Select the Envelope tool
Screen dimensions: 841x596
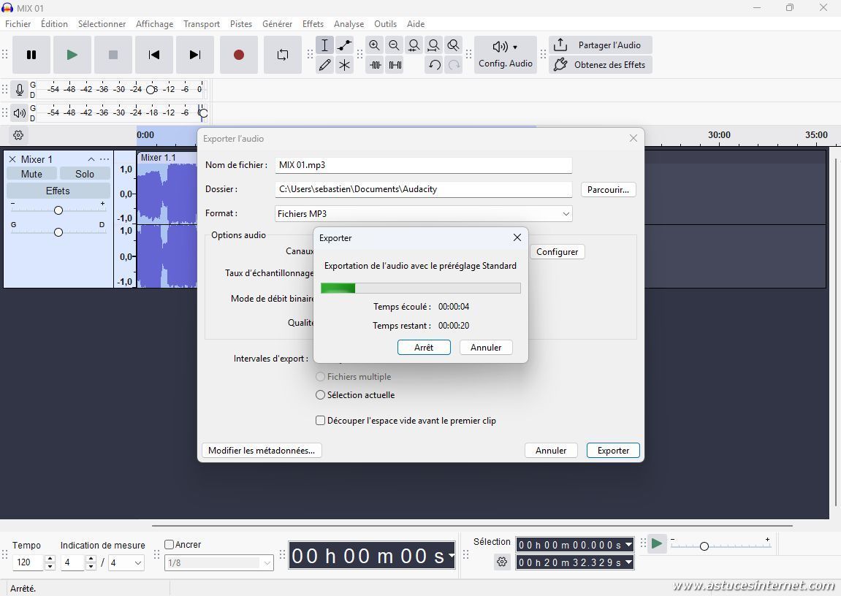(344, 45)
